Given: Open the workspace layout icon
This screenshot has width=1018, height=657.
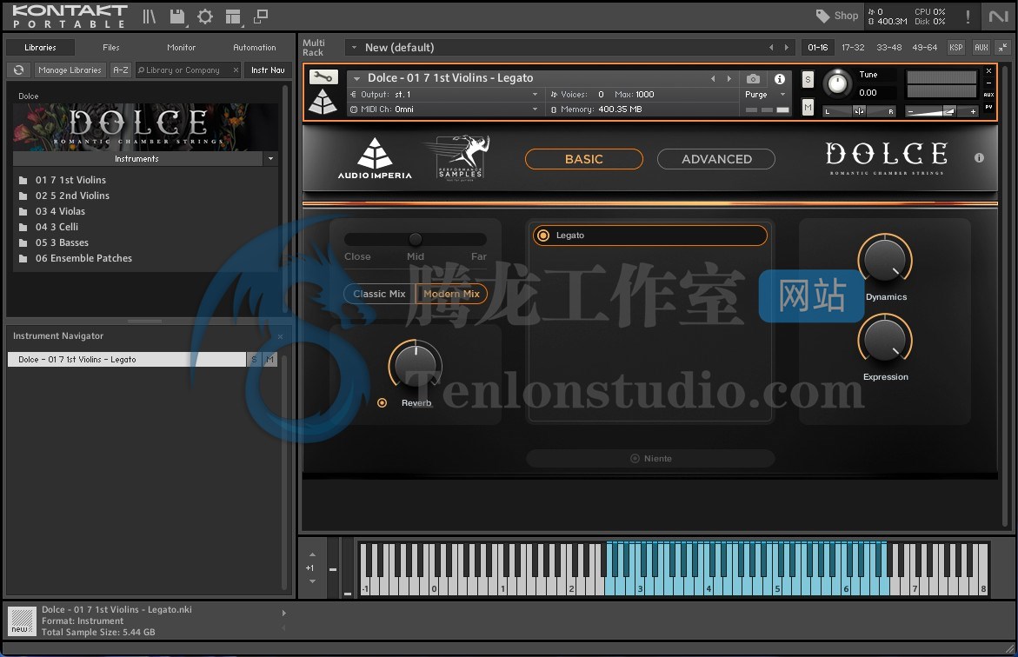Looking at the screenshot, I should click(x=233, y=17).
